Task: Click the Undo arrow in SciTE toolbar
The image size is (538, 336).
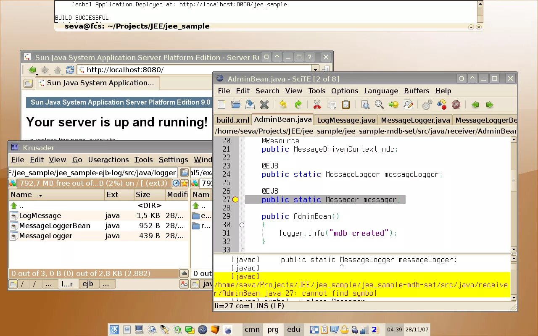Action: [x=283, y=105]
